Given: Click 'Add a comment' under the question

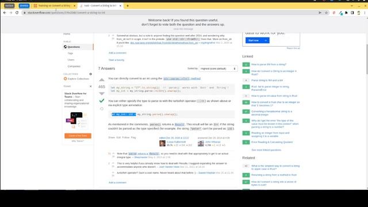Looking at the screenshot, I should pyautogui.click(x=117, y=53).
